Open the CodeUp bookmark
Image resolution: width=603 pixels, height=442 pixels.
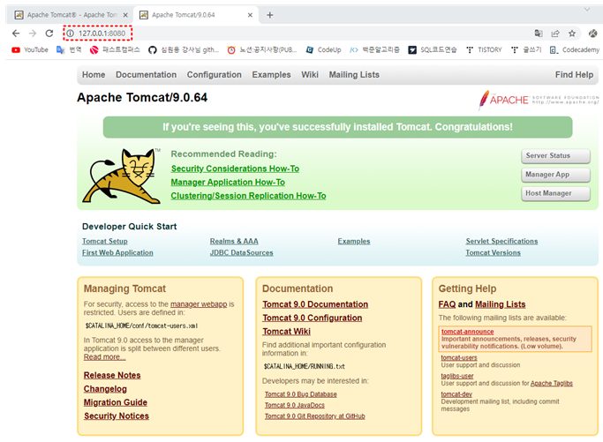pos(323,50)
